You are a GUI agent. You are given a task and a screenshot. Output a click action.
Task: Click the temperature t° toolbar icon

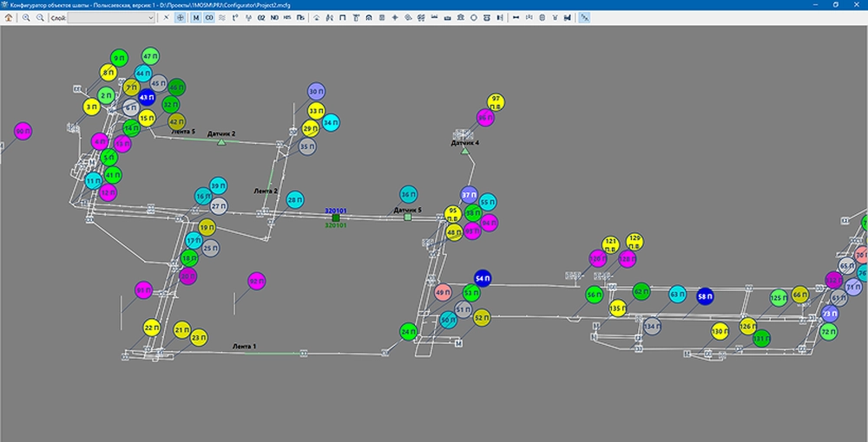(236, 17)
